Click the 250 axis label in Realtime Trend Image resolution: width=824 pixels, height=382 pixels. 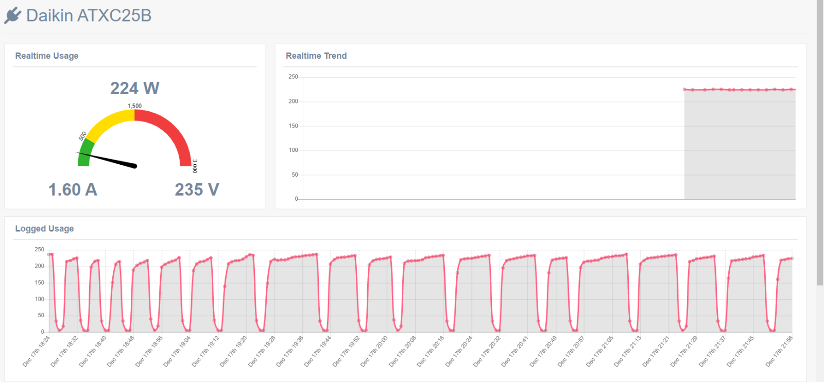[x=293, y=77]
